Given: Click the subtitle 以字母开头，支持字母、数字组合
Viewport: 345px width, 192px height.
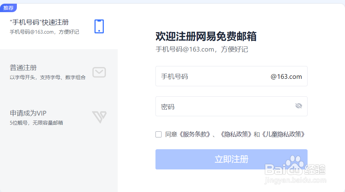Looking at the screenshot, I should 48,77.
